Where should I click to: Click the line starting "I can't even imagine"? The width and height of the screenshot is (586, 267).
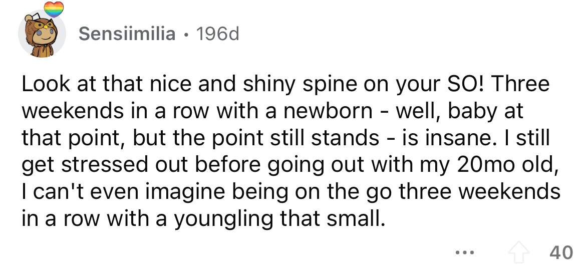[290, 192]
